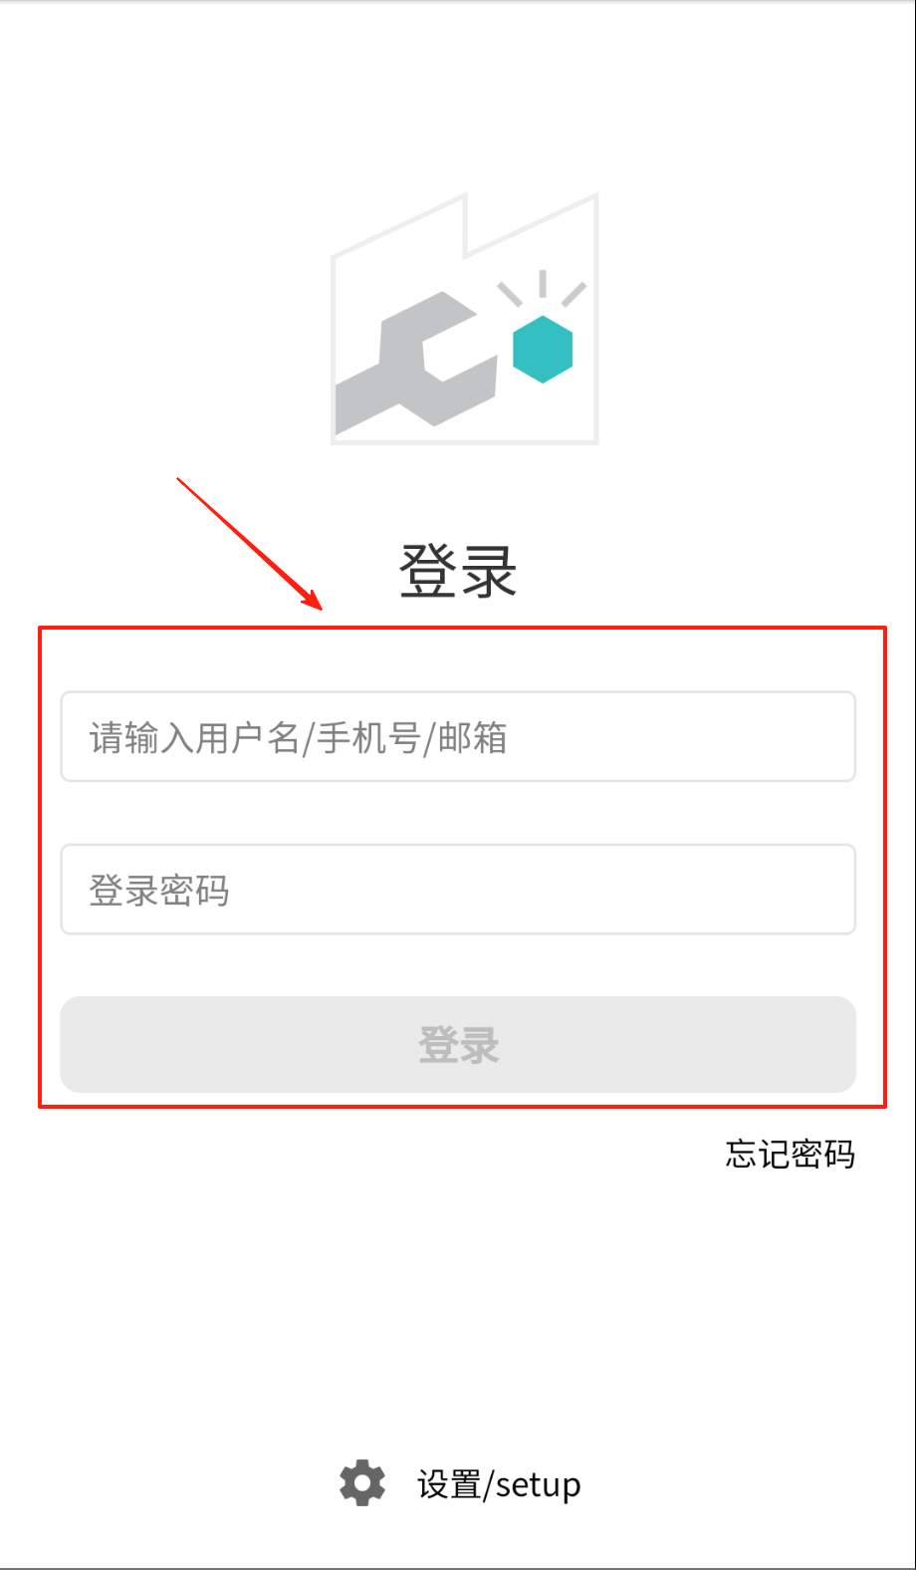Click the large 登录 page heading
Viewport: 916px width, 1570px height.
coord(458,571)
